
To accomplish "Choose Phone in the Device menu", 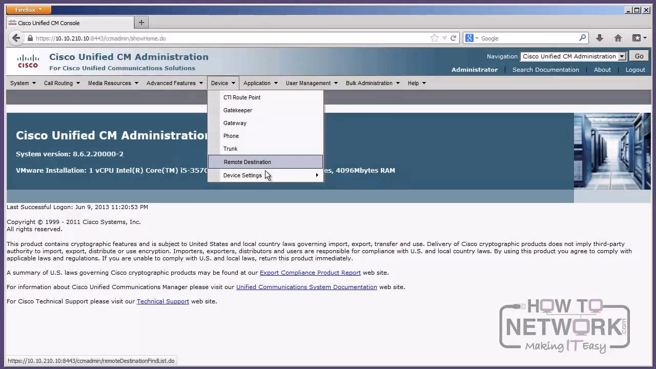I will point(231,136).
